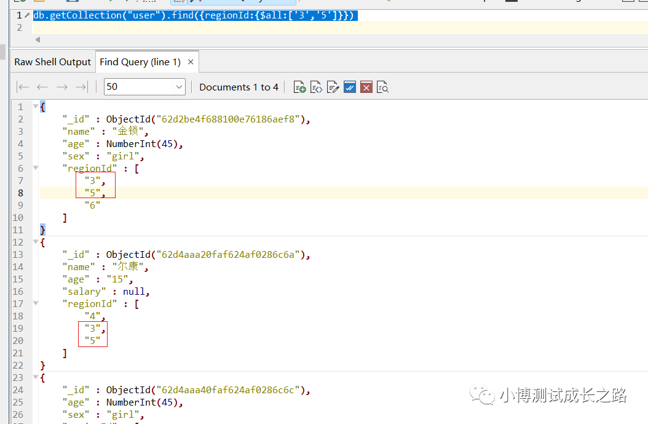The image size is (648, 424).
Task: Go to previous page of results
Action: (x=42, y=87)
